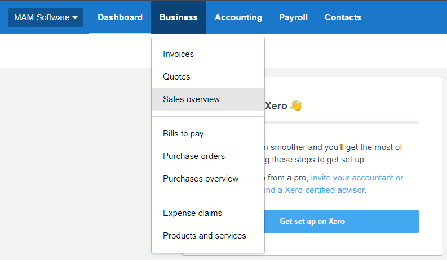Viewport: 447px width, 260px height.
Task: Click the setup progress bar below the heading
Action: (x=342, y=122)
